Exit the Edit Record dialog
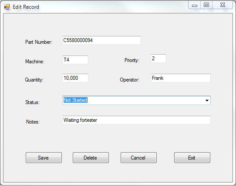 [x=192, y=158]
